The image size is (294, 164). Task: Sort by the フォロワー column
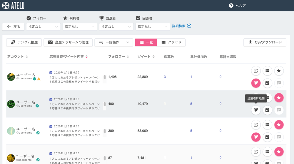(119, 57)
